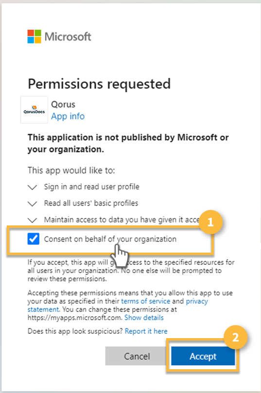Expand the Maintain access to data chevron

click(33, 220)
